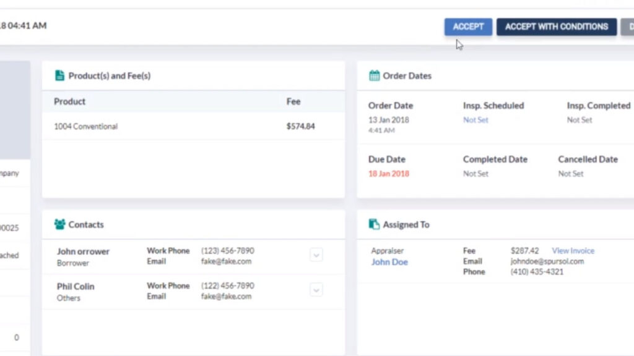Screen dimensions: 634x356
Task: Click the Contacts heading
Action: pyautogui.click(x=85, y=224)
